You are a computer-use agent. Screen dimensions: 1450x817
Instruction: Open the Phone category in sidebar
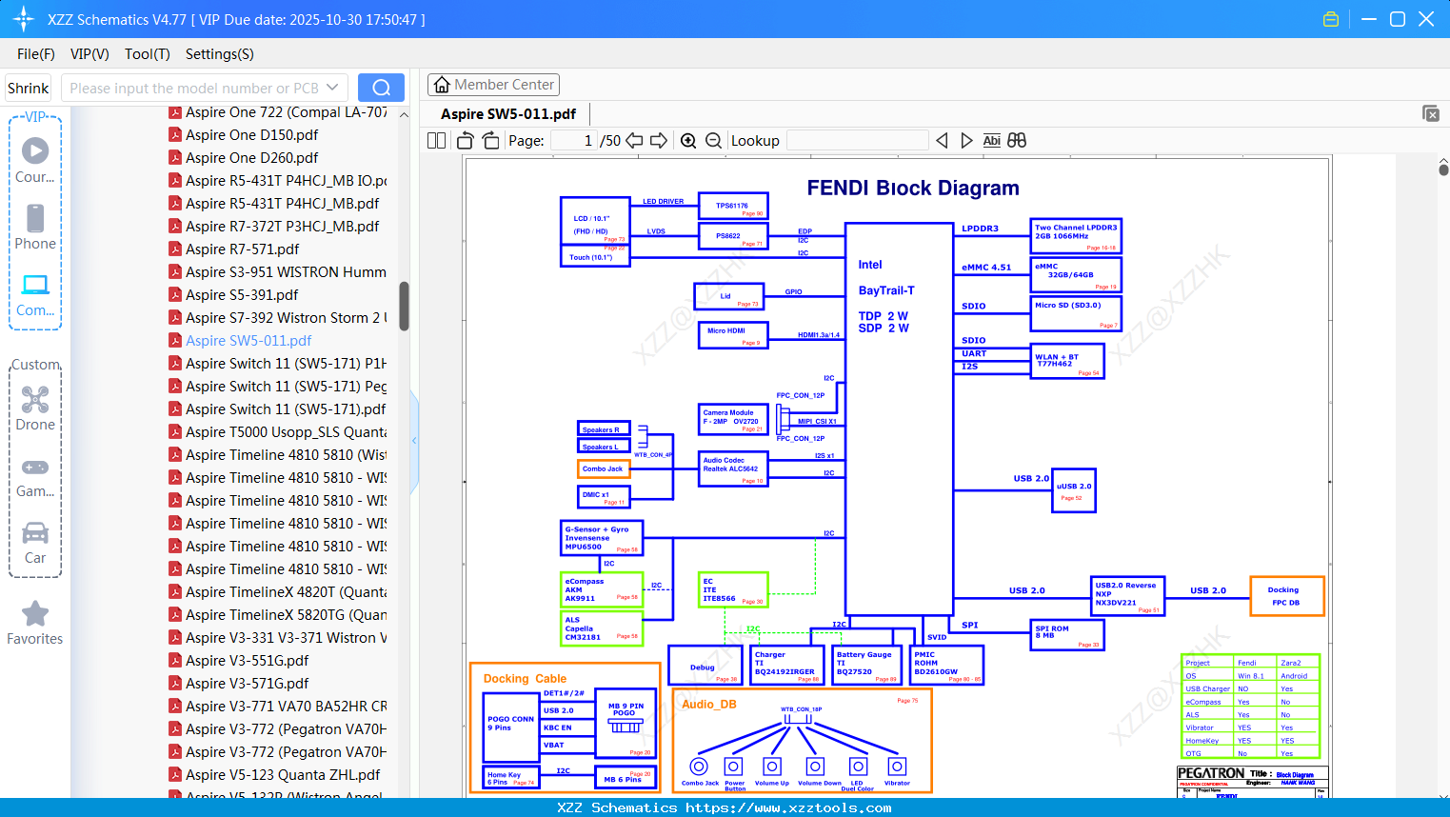pos(35,227)
